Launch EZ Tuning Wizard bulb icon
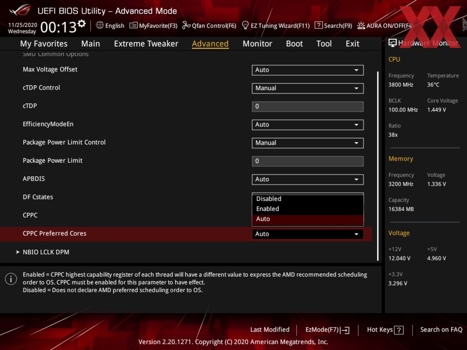Image resolution: width=467 pixels, height=350 pixels. tap(245, 25)
